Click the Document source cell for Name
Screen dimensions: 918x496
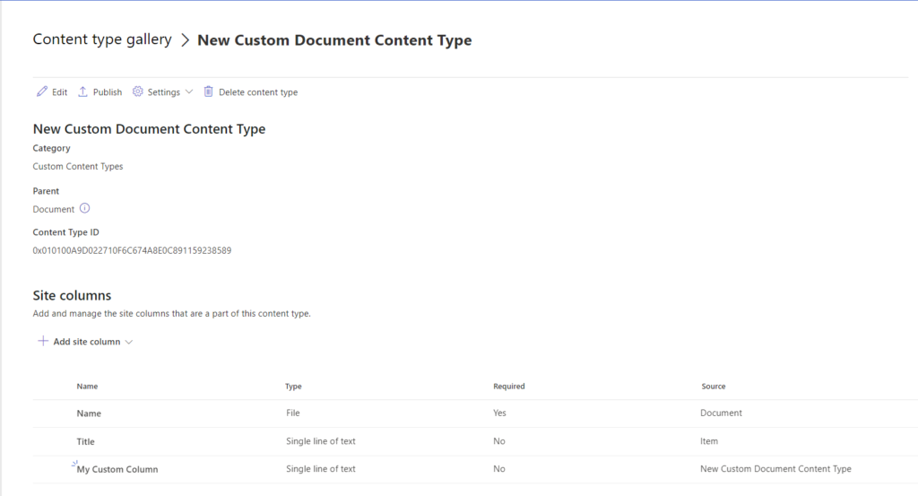[x=721, y=413]
